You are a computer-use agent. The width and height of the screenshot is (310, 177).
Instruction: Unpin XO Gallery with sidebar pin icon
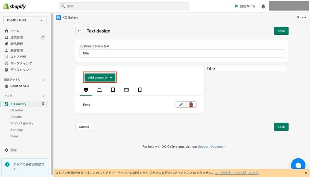point(43,104)
